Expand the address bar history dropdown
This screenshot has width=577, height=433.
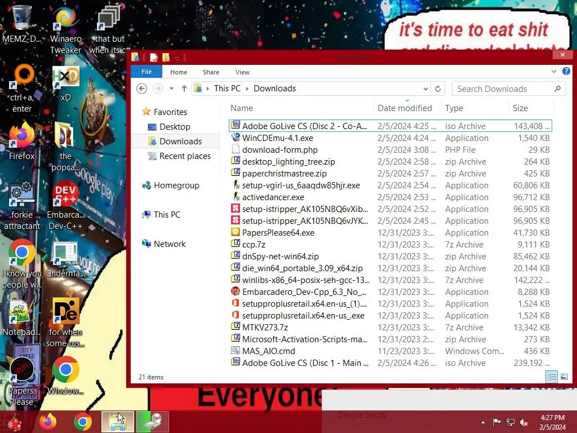pyautogui.click(x=425, y=89)
